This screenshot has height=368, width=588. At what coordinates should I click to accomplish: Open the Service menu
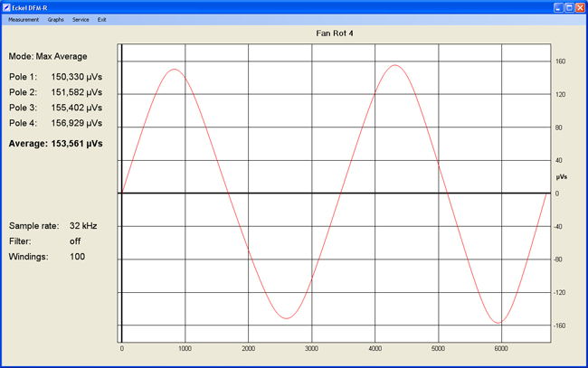pos(81,20)
